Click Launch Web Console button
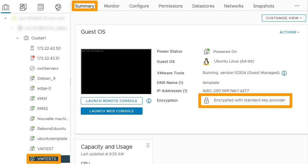308x164 pixels. coord(112,111)
